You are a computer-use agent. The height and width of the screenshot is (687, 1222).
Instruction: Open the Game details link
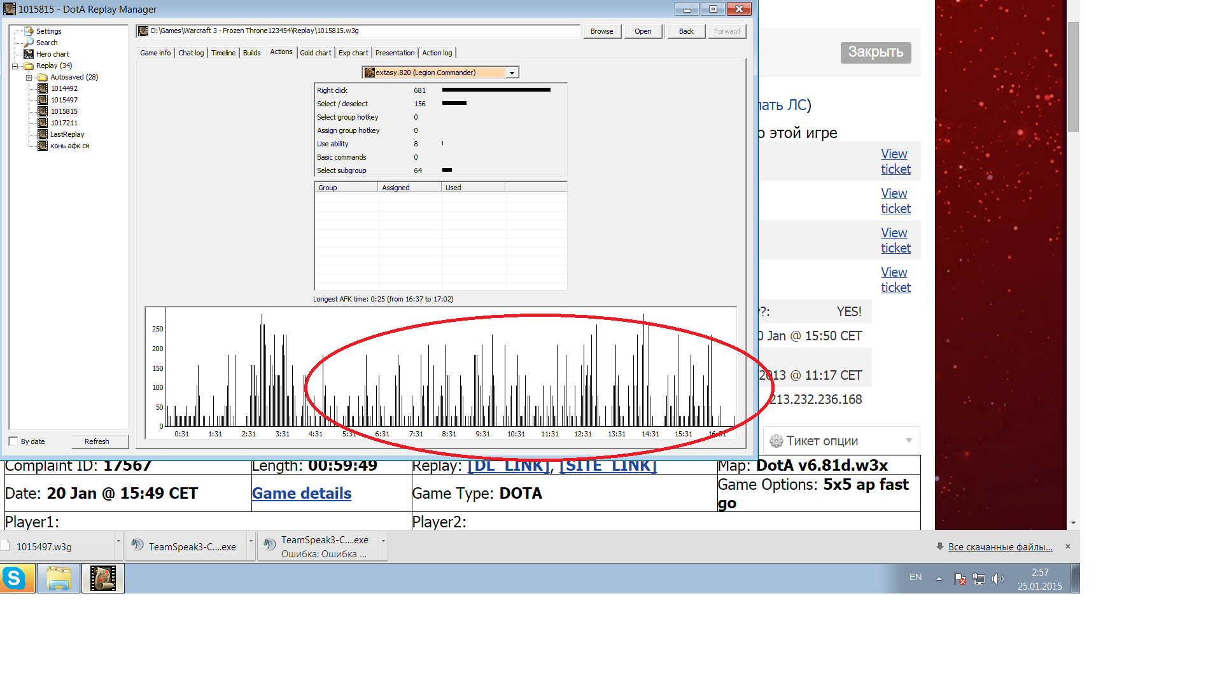click(302, 494)
